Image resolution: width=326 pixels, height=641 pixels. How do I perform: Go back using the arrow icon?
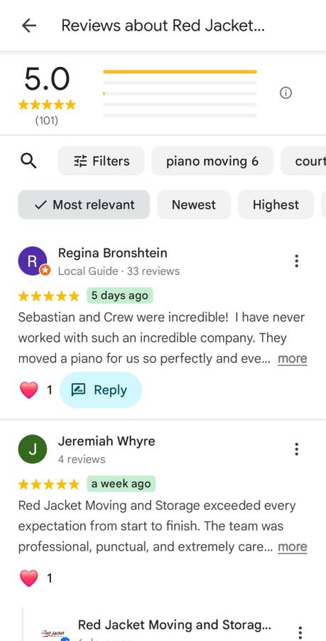[x=29, y=26]
